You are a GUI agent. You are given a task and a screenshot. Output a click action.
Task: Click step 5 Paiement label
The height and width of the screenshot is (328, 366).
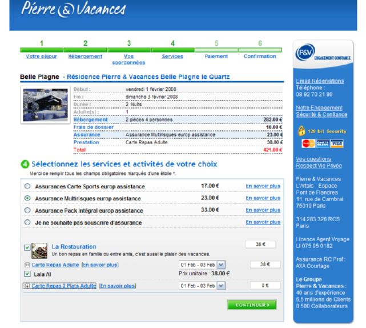click(x=216, y=57)
